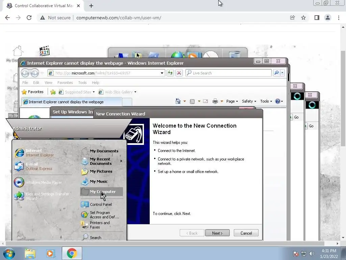Click the IE RSS feeds icon
Viewport: 346px width, 260px height.
[x=192, y=101]
